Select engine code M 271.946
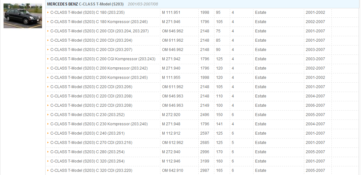This screenshot has width=361, height=175. (x=171, y=21)
